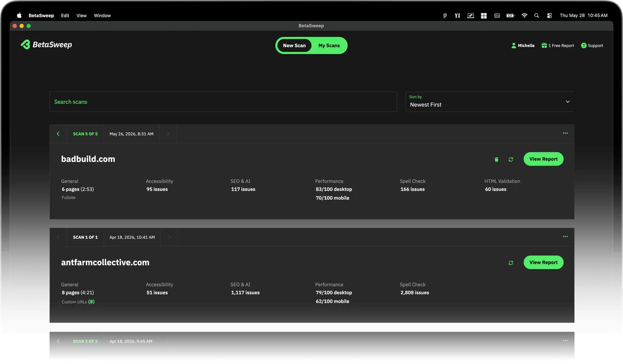The image size is (623, 364).
Task: Delete the badbuild.com scan with the trash icon
Action: click(496, 159)
